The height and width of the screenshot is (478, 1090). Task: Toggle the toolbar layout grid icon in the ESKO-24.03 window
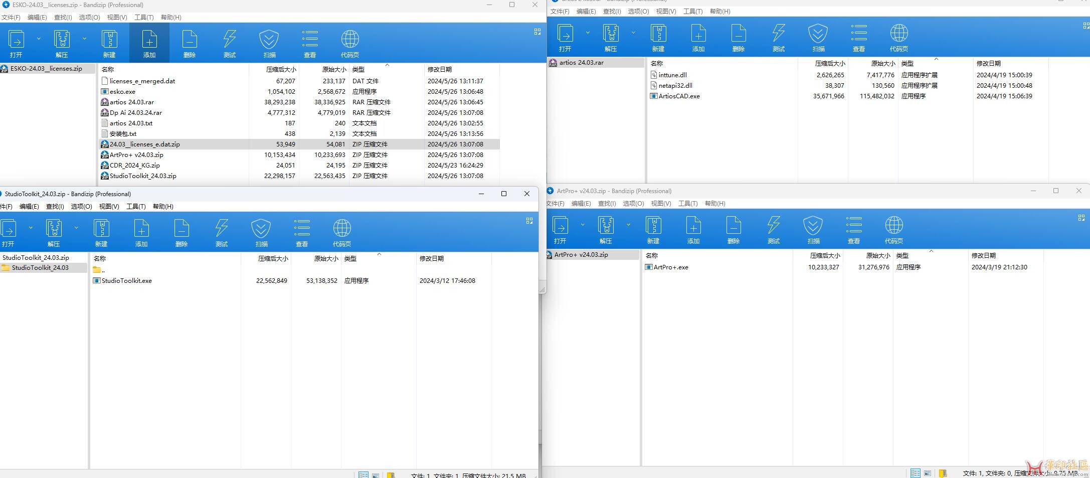tap(537, 32)
